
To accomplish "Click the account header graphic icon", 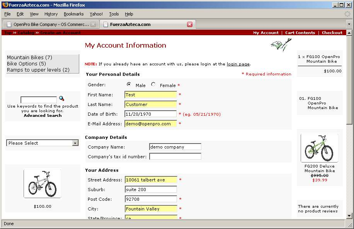I will pyautogui.click(x=281, y=45).
